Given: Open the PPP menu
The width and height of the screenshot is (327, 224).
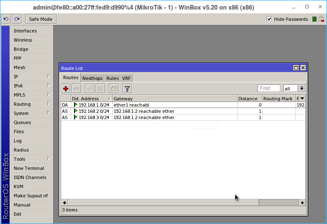Looking at the screenshot, I should pos(32,58).
